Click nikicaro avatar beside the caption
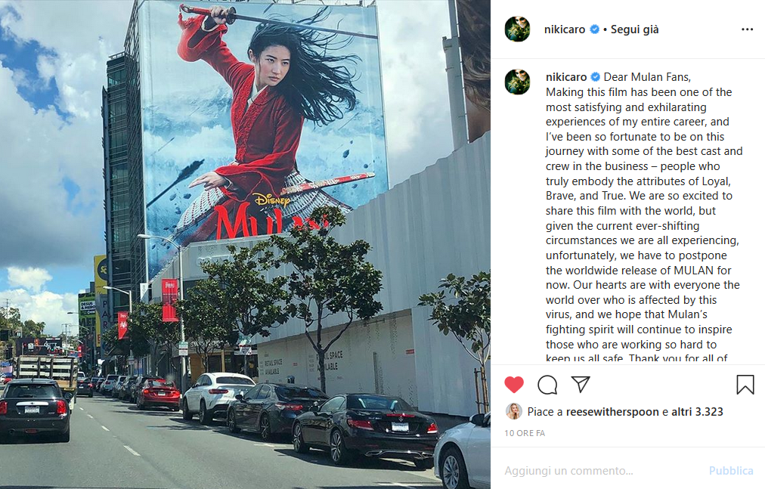 [518, 82]
